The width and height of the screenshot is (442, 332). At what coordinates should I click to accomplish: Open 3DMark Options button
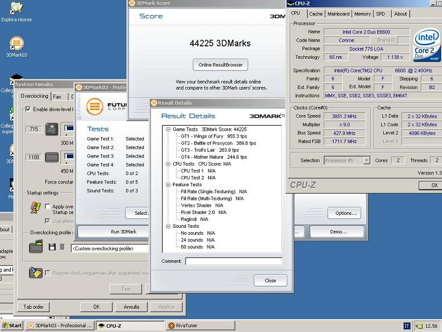pos(344,213)
